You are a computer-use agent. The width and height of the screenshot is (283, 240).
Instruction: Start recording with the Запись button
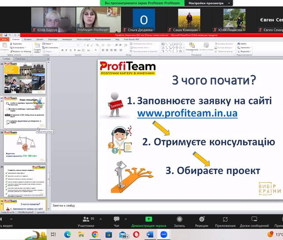point(179,222)
